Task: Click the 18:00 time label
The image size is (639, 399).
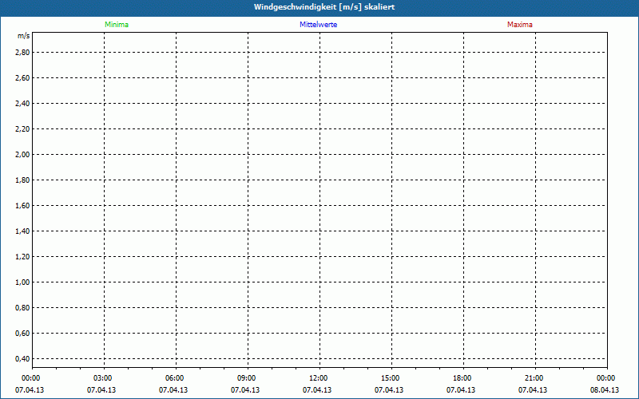Action: point(462,378)
